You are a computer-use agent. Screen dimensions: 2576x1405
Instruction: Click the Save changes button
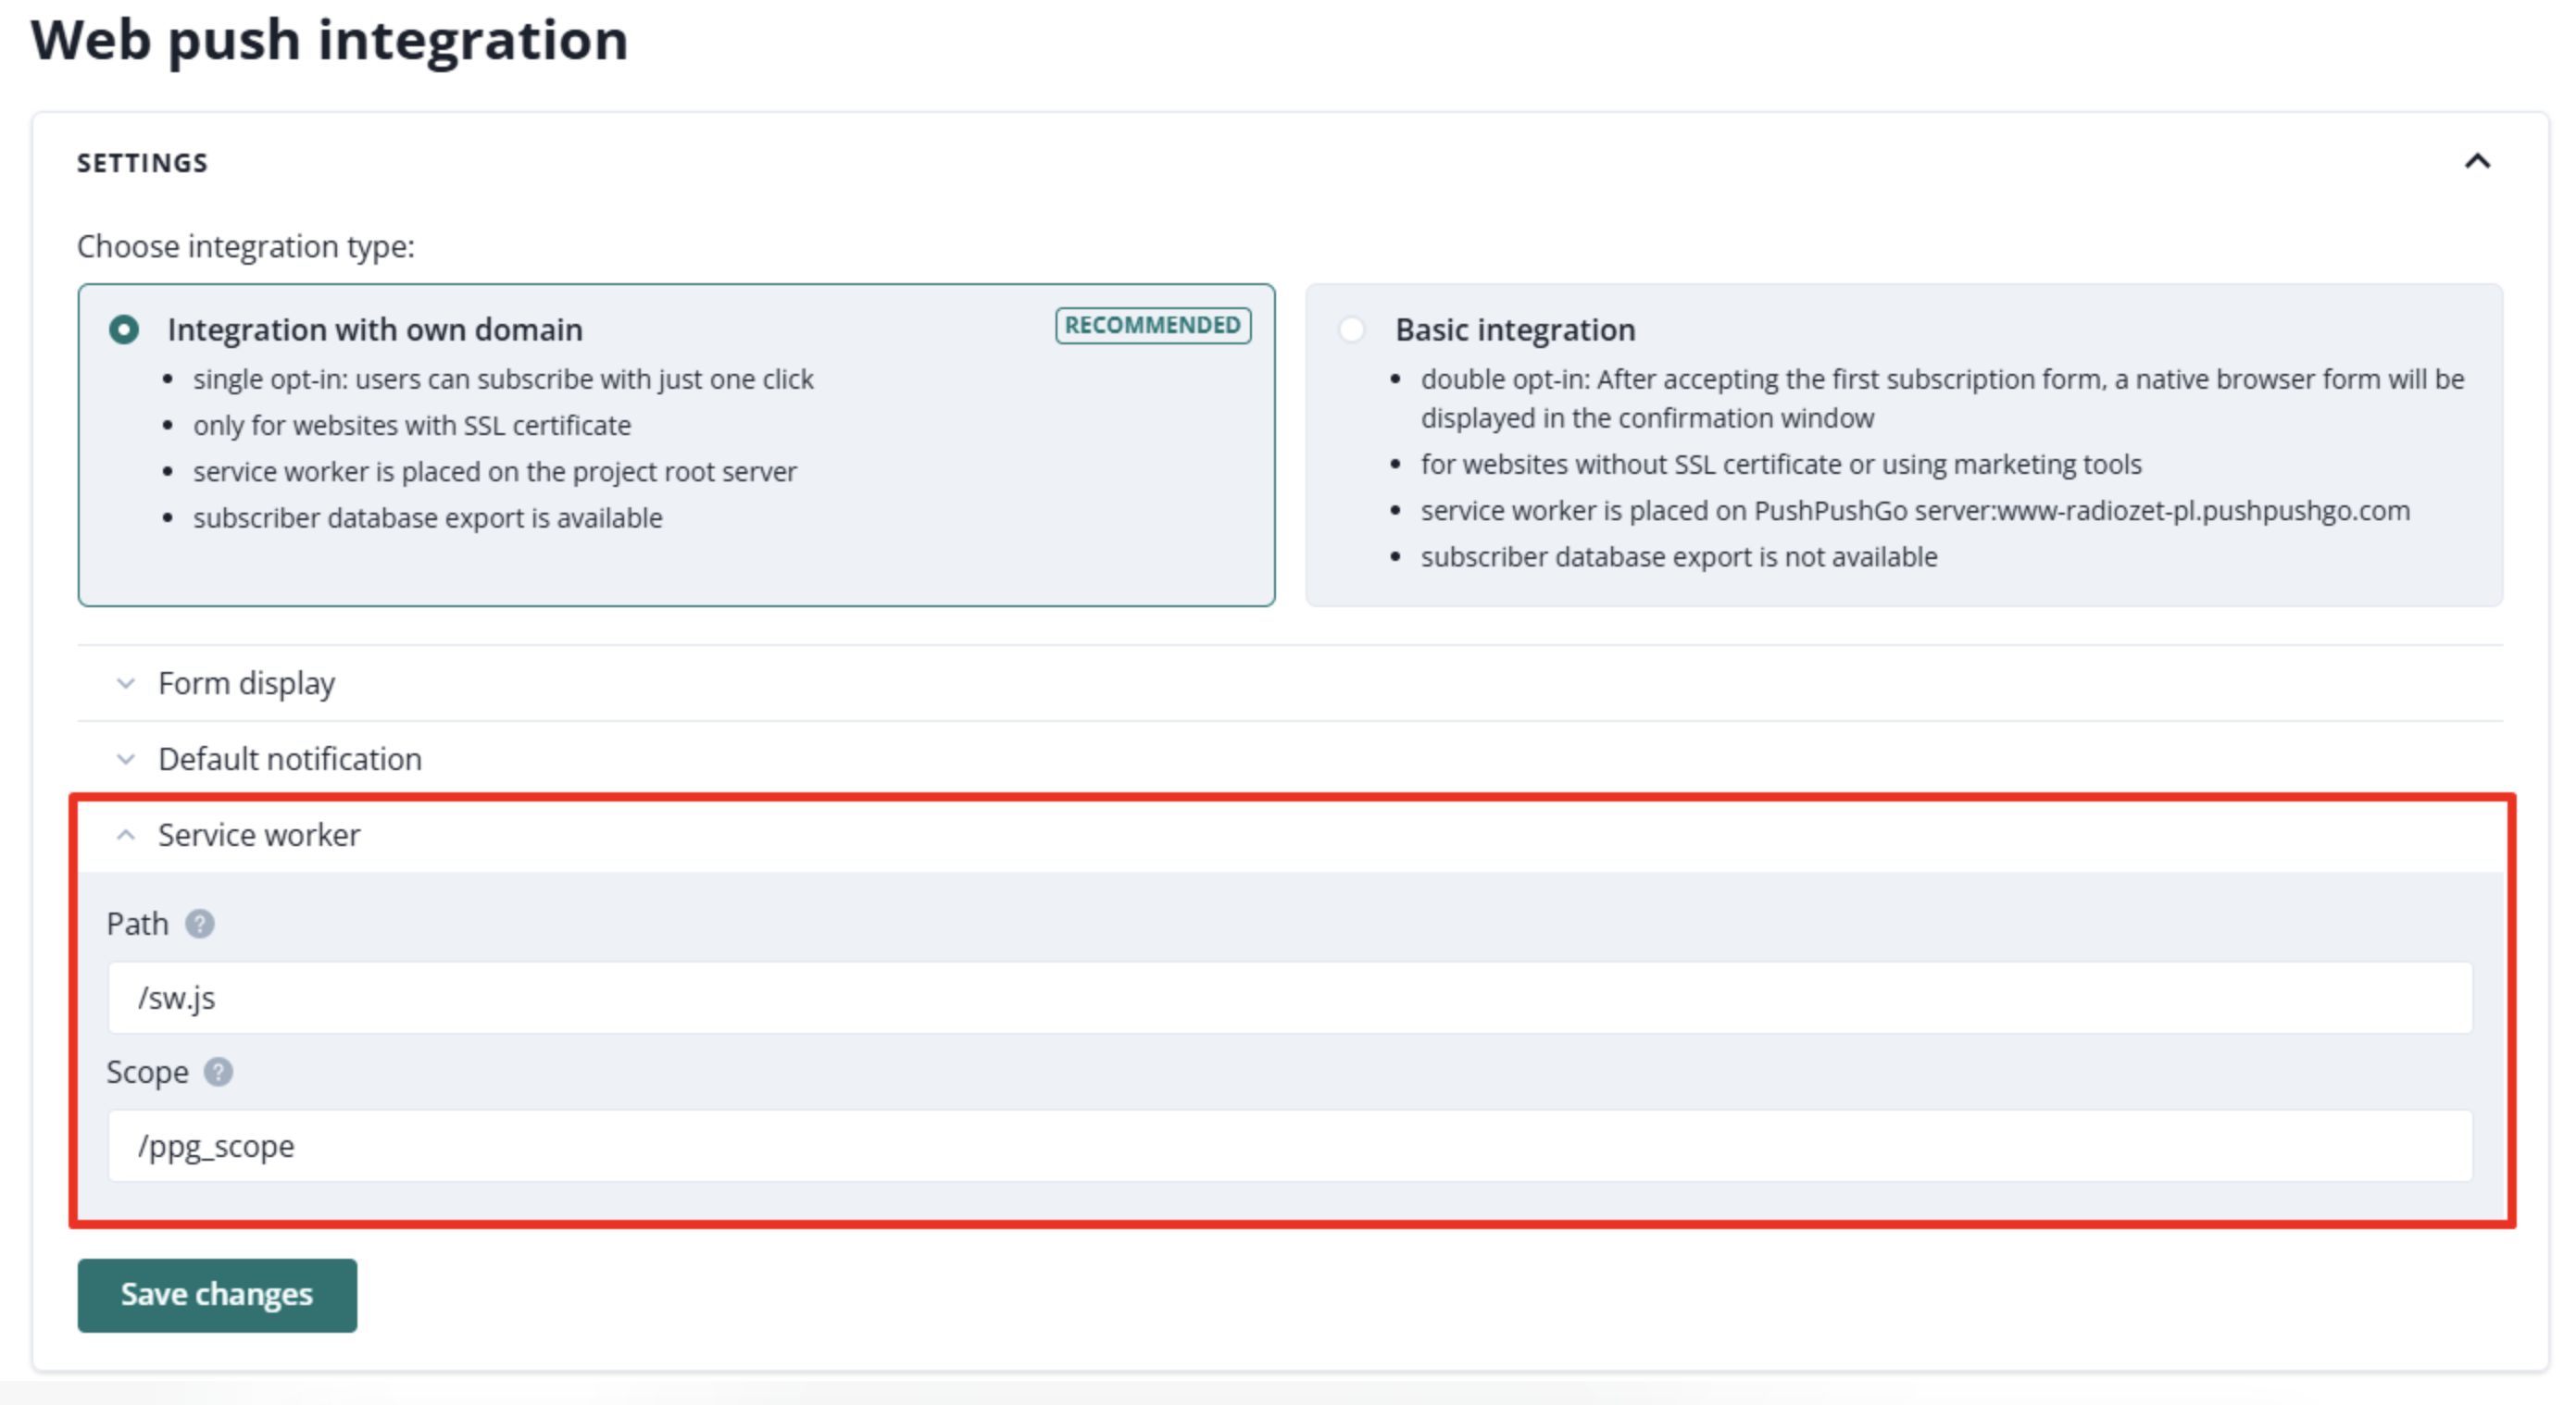[217, 1295]
